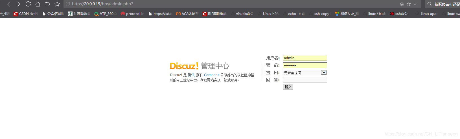Go forward to the next page

(x=18, y=4)
